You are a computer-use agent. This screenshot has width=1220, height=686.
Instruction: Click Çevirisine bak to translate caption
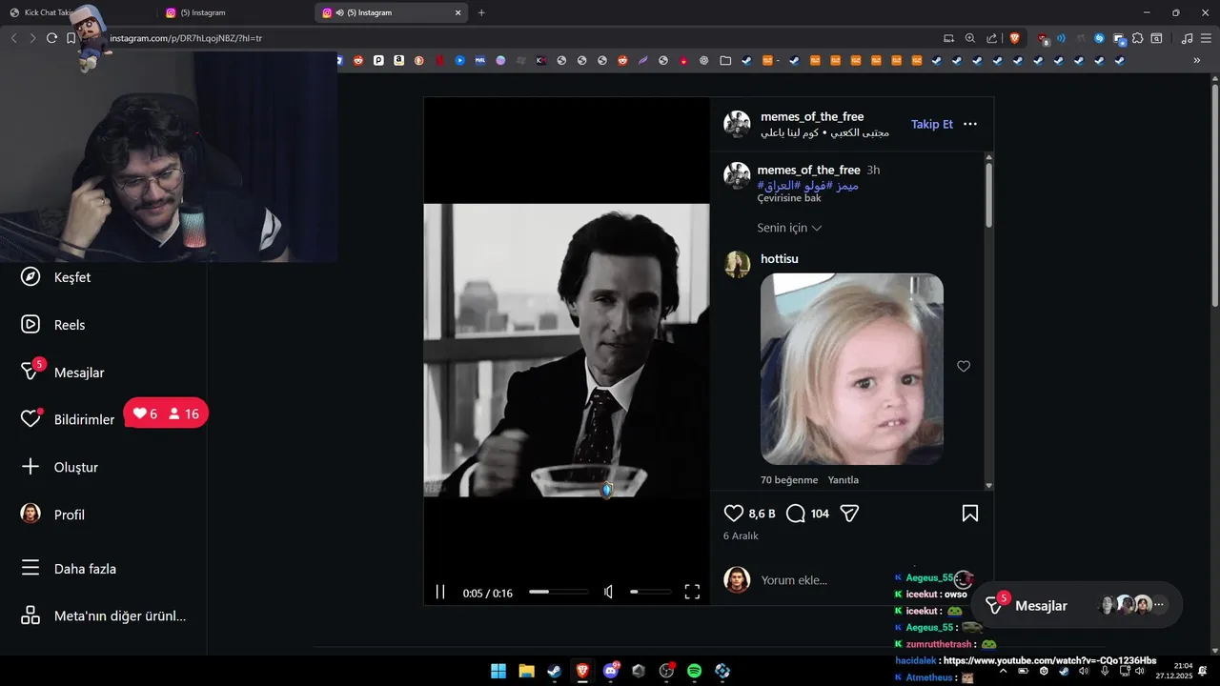[789, 198]
